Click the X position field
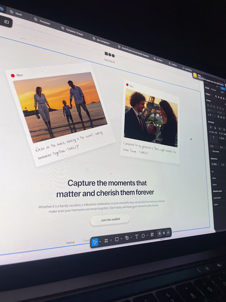The width and height of the screenshot is (226, 302). tap(211, 110)
